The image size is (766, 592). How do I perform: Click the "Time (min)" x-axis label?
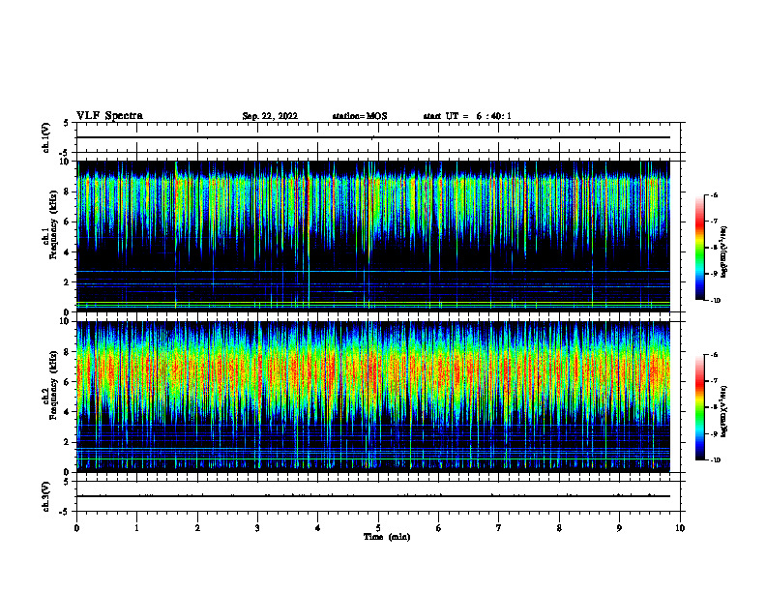click(x=387, y=537)
